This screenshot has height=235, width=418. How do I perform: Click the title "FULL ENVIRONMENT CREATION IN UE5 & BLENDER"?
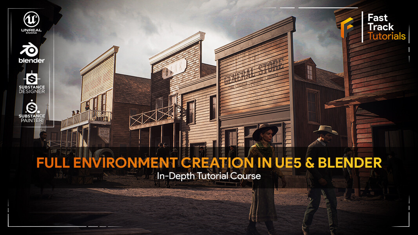pos(209,161)
